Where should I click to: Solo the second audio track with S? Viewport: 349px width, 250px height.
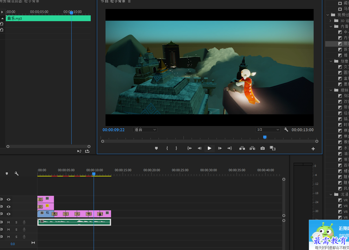(17, 229)
